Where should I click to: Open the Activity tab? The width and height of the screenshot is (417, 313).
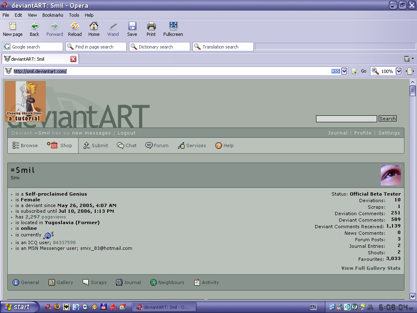coord(206,282)
